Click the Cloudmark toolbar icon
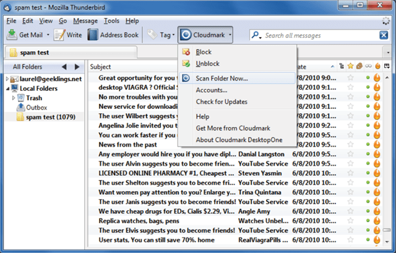Viewport: 396px width, 253px height. [186, 35]
